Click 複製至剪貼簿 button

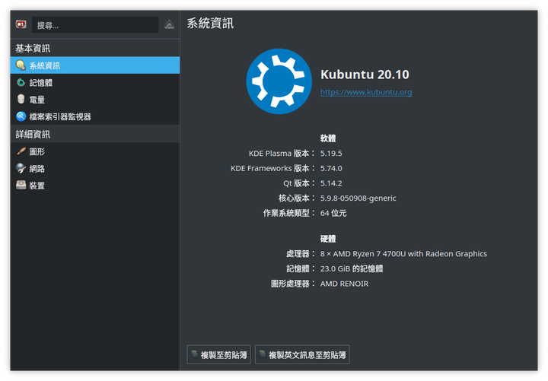(218, 355)
